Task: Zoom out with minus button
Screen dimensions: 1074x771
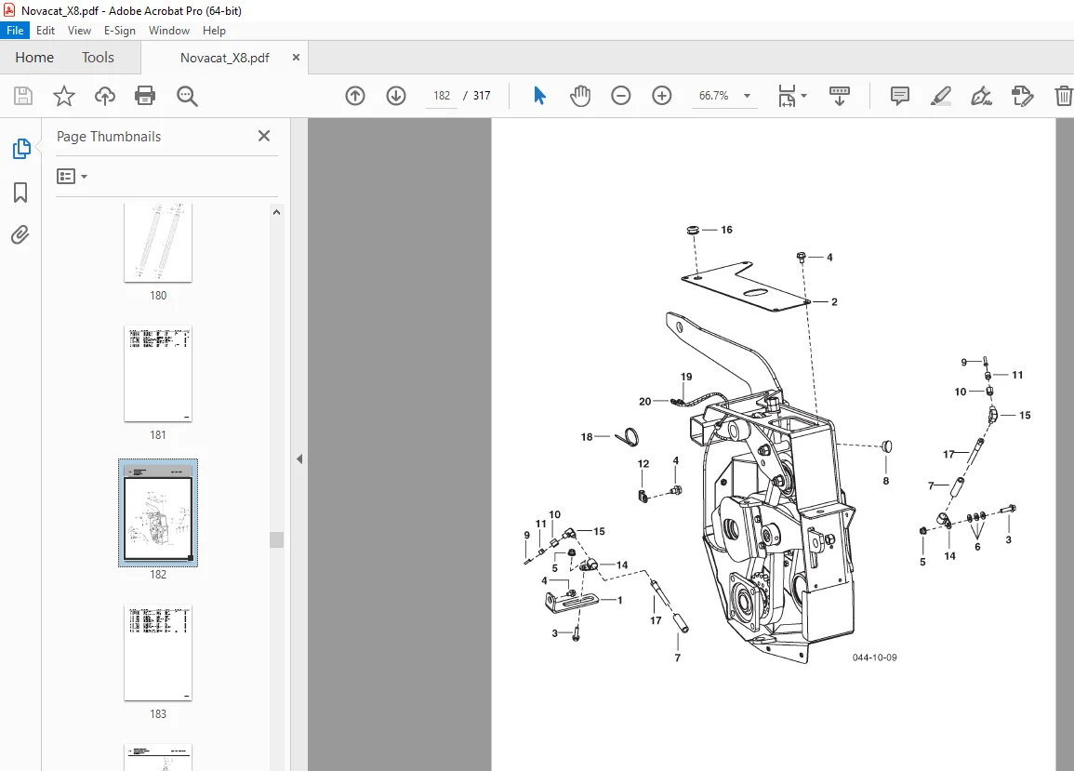Action: point(620,96)
